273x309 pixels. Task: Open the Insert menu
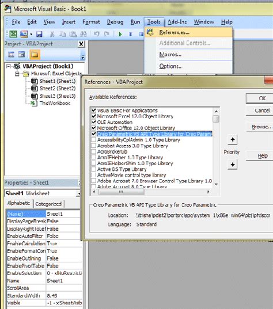click(69, 22)
